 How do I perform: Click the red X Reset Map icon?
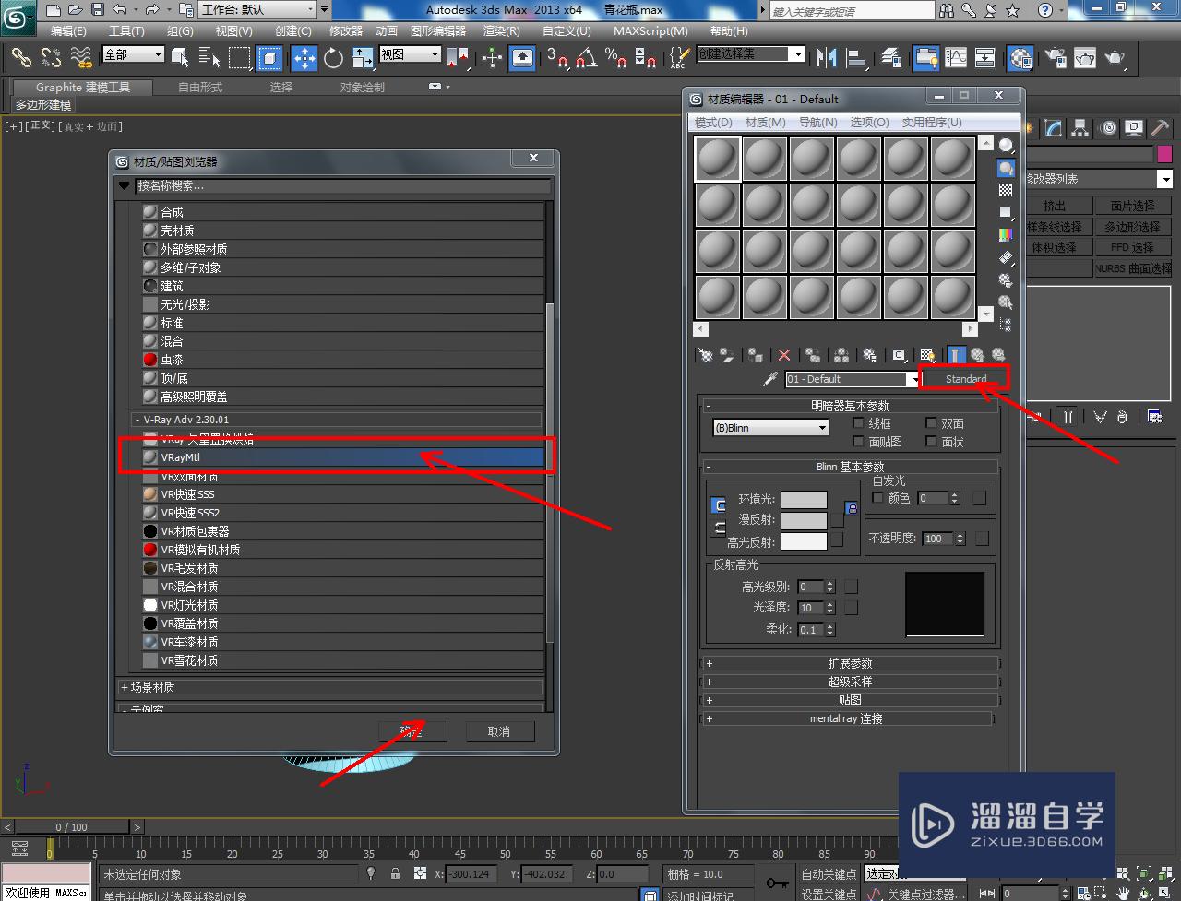(784, 355)
